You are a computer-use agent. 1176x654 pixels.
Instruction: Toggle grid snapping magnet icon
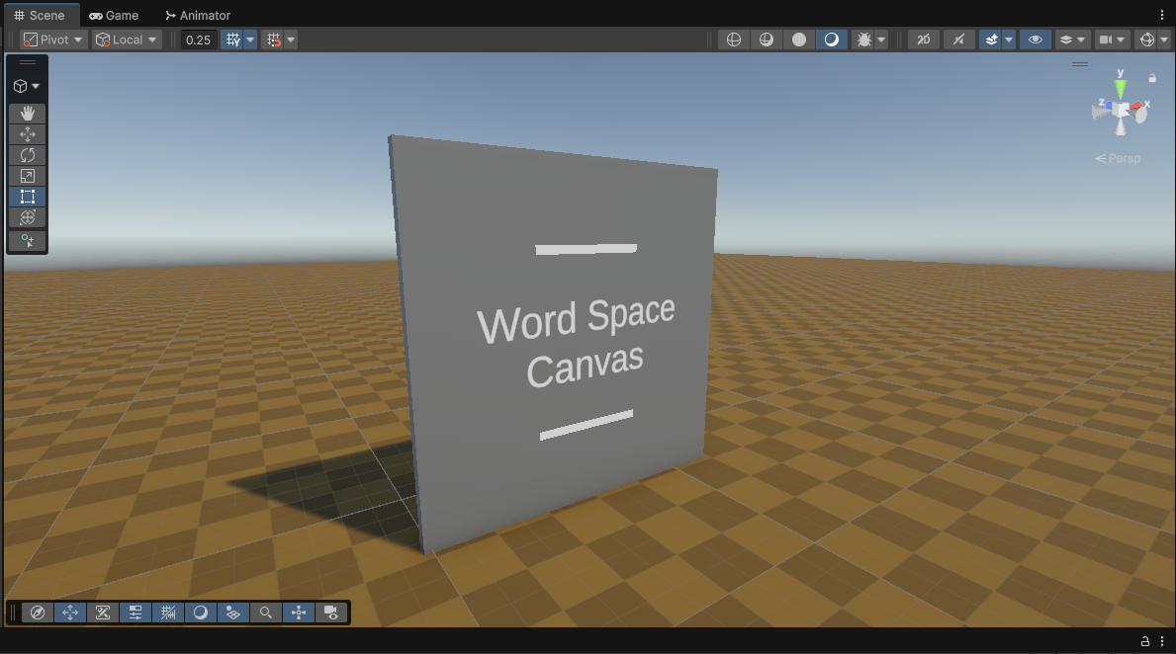274,40
